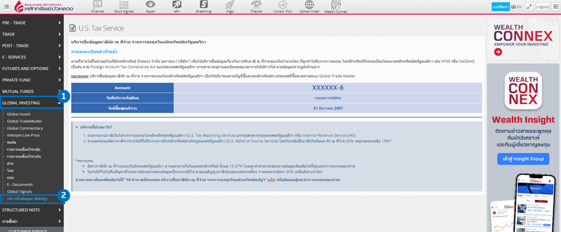Click the Wealth Connex banner arrow
The width and height of the screenshot is (561, 232).
[498, 52]
